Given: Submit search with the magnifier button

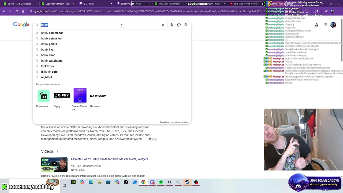Looking at the screenshot, I should 186,25.
